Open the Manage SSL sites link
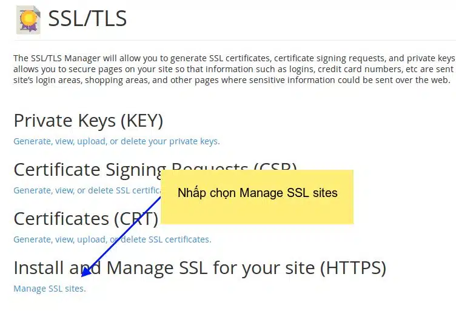Viewport: 456px width, 311px height. [x=50, y=289]
